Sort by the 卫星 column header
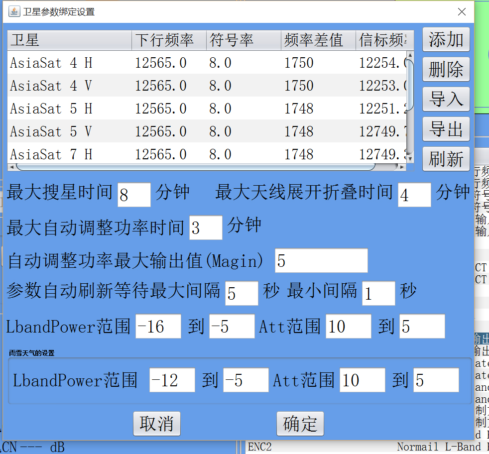 point(70,40)
